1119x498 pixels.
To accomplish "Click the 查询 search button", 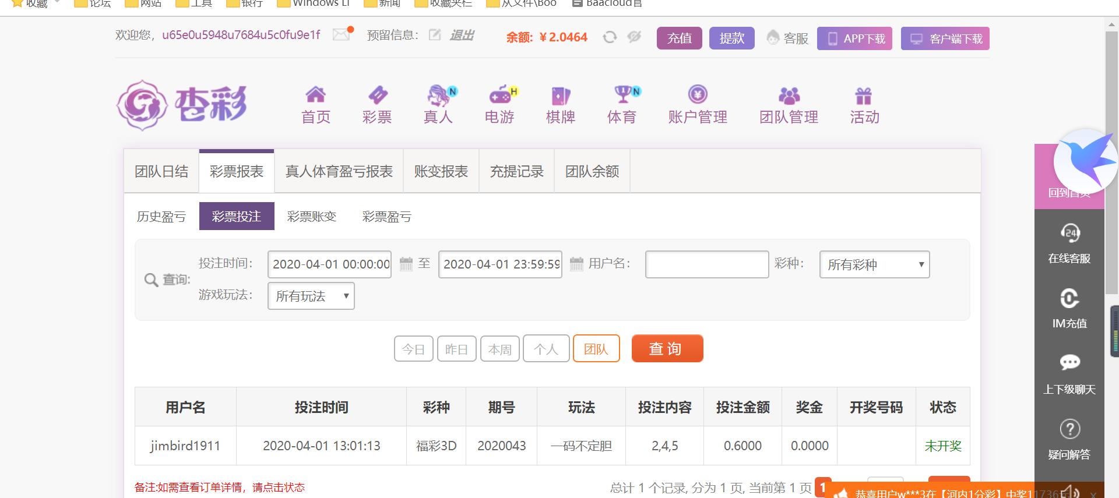I will tap(667, 348).
